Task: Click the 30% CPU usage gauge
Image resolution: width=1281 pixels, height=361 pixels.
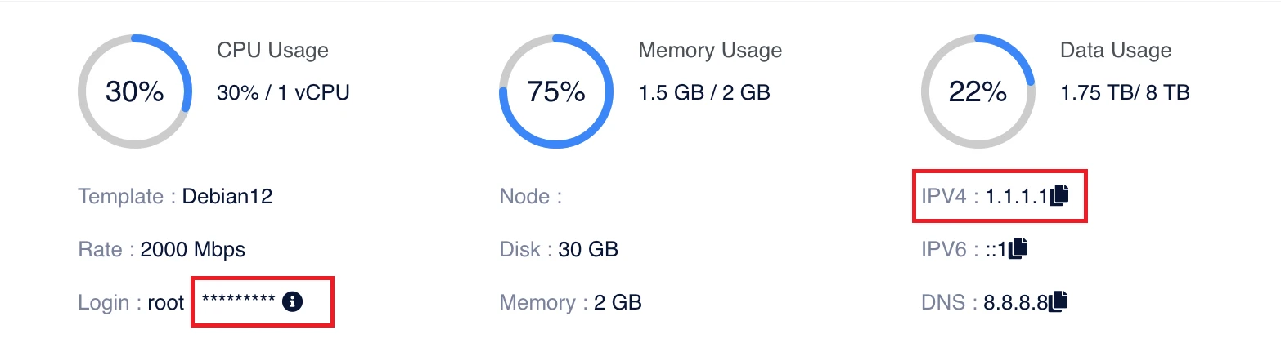Action: [x=135, y=91]
